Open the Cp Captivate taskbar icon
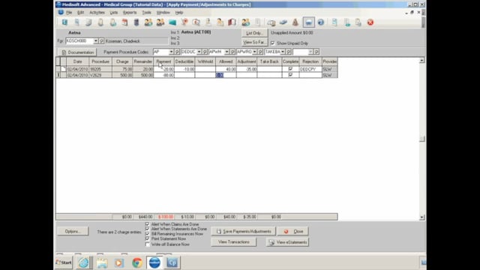 (172, 262)
